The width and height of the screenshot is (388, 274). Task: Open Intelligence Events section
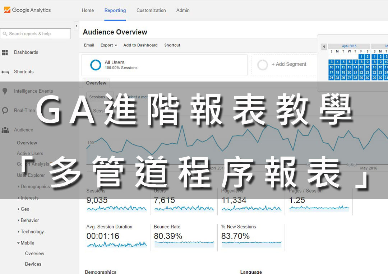33,91
